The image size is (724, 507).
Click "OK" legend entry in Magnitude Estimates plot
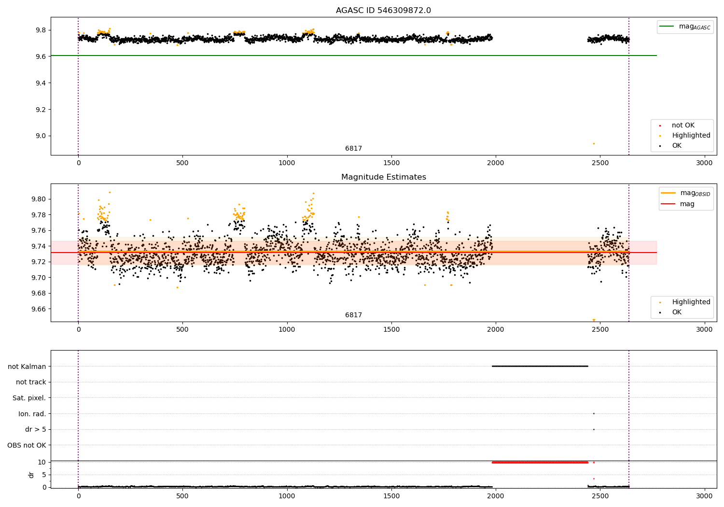(x=676, y=312)
